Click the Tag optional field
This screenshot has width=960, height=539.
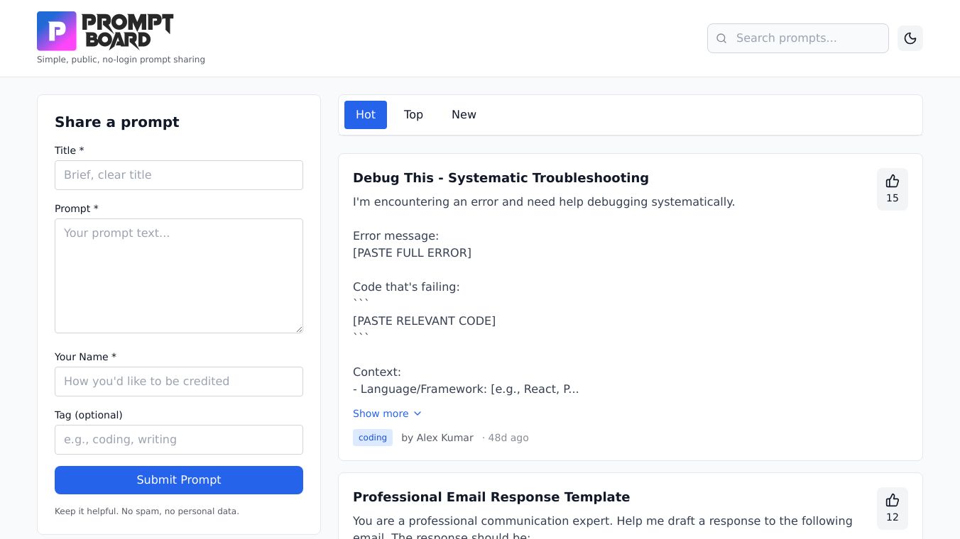(179, 440)
